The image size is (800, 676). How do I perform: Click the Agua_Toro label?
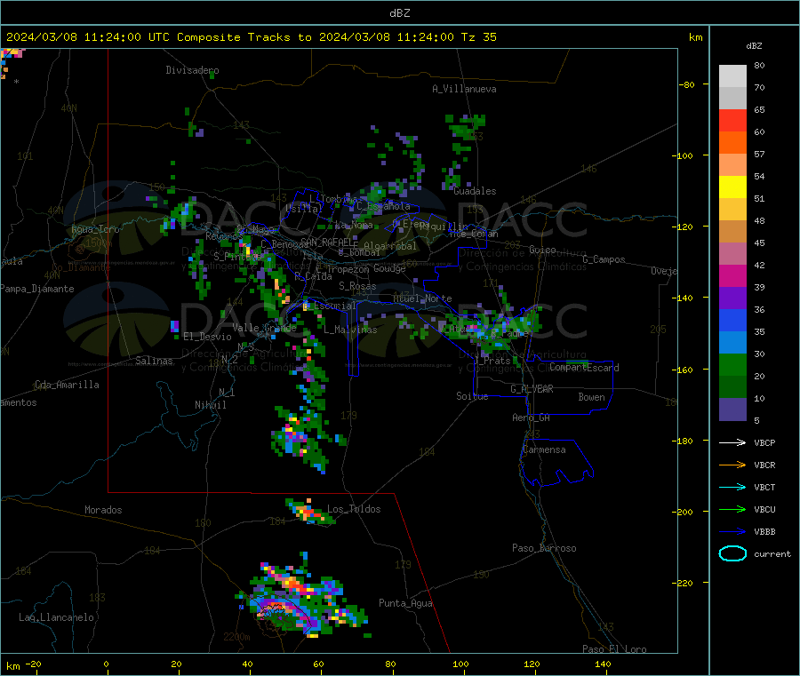[x=95, y=229]
